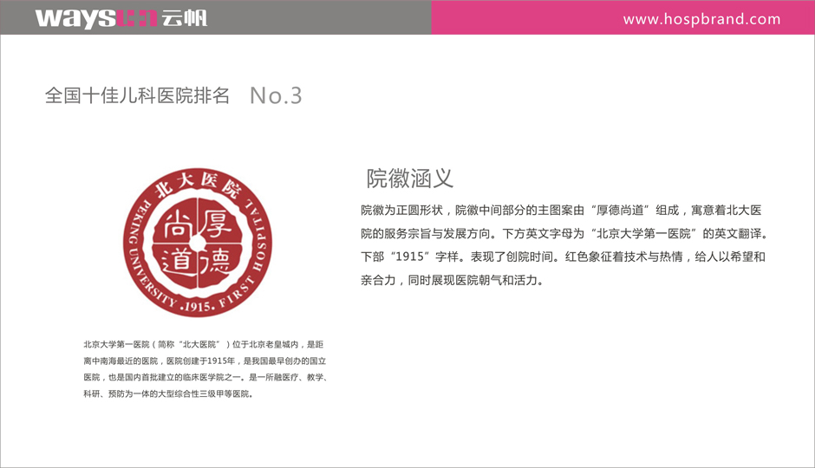Image resolution: width=815 pixels, height=468 pixels.
Task: Click the line starting 院徽为正圆形状
Action: coord(561,211)
